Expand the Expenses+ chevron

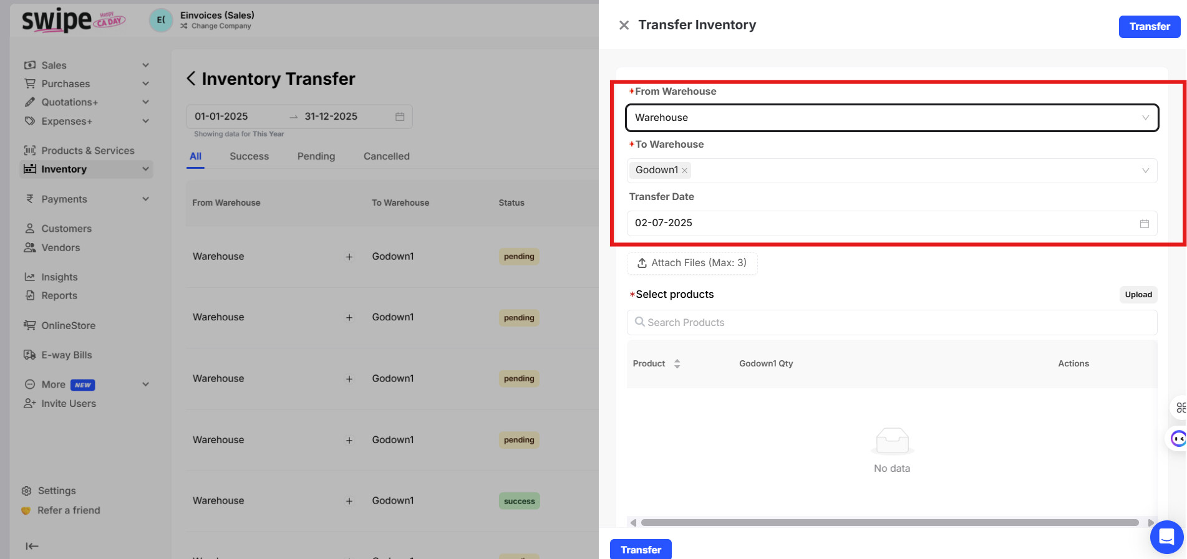(x=145, y=121)
